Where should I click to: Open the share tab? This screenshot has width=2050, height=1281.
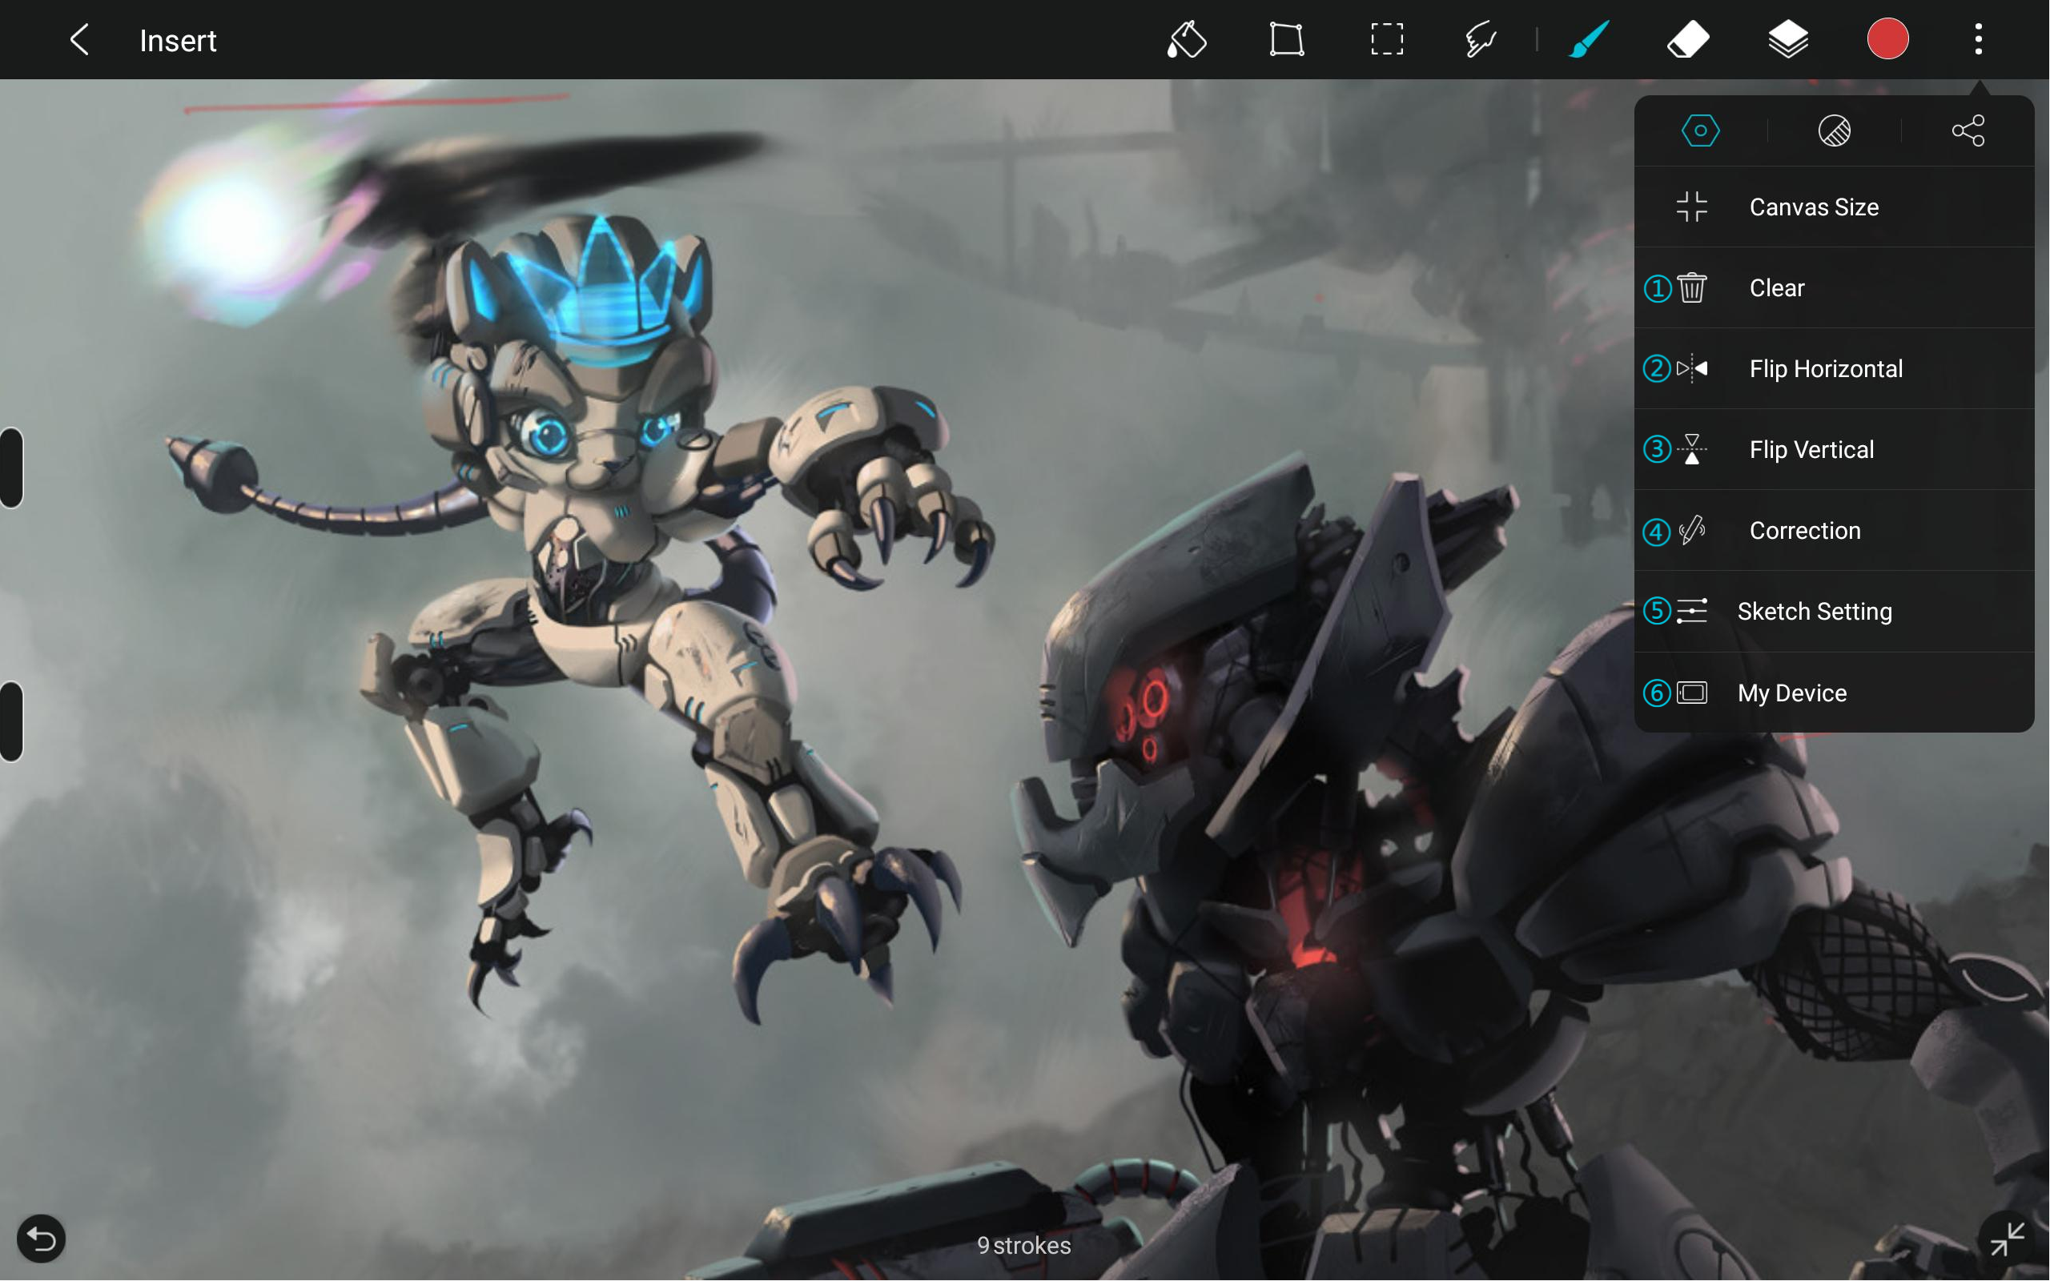pyautogui.click(x=1968, y=131)
